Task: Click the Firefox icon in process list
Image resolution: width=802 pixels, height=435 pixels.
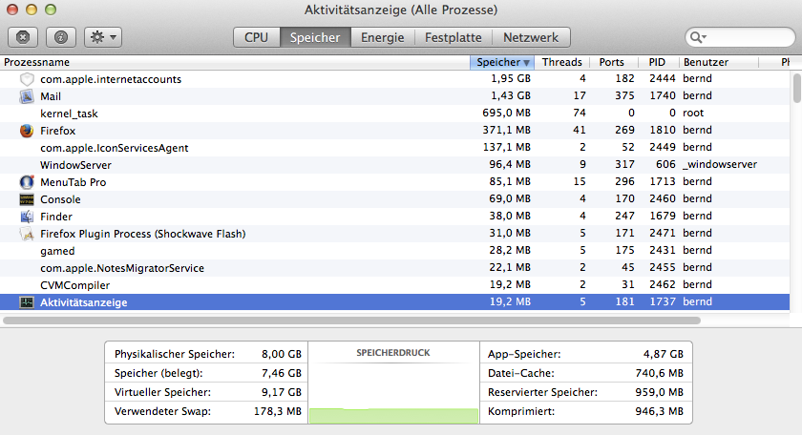Action: [x=27, y=131]
